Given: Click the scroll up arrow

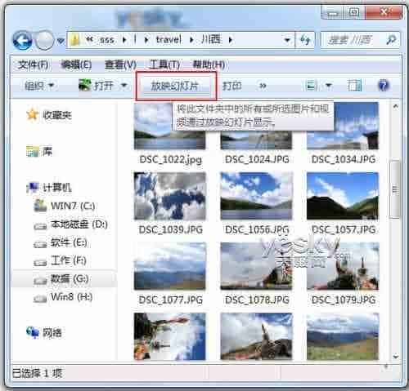Looking at the screenshot, I should [x=396, y=107].
